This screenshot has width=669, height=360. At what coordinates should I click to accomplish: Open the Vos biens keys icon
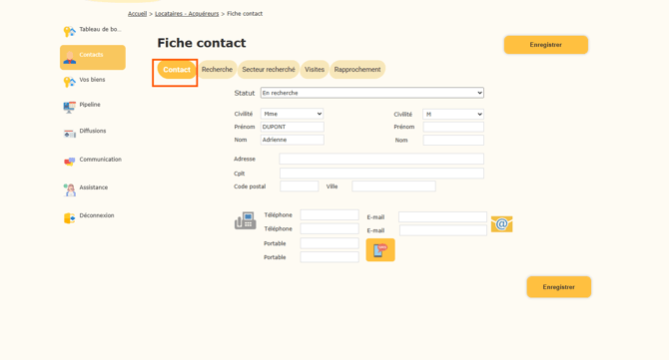70,82
